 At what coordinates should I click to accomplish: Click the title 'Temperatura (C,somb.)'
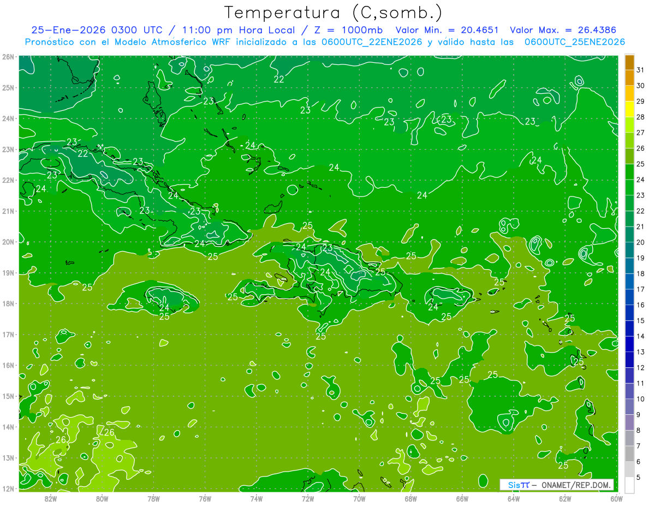point(333,13)
